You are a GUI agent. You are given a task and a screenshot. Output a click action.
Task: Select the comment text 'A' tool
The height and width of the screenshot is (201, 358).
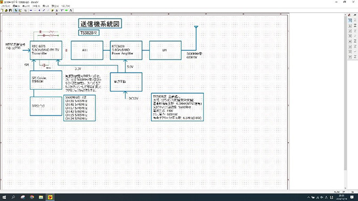[71, 10]
